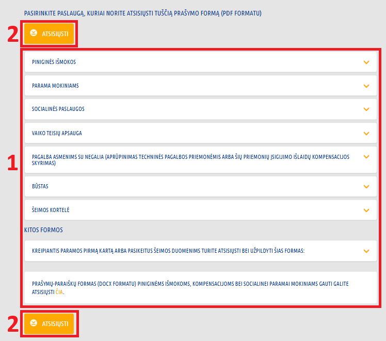Expand the Parama mokiniams section
This screenshot has height=341, width=386.
tap(201, 86)
